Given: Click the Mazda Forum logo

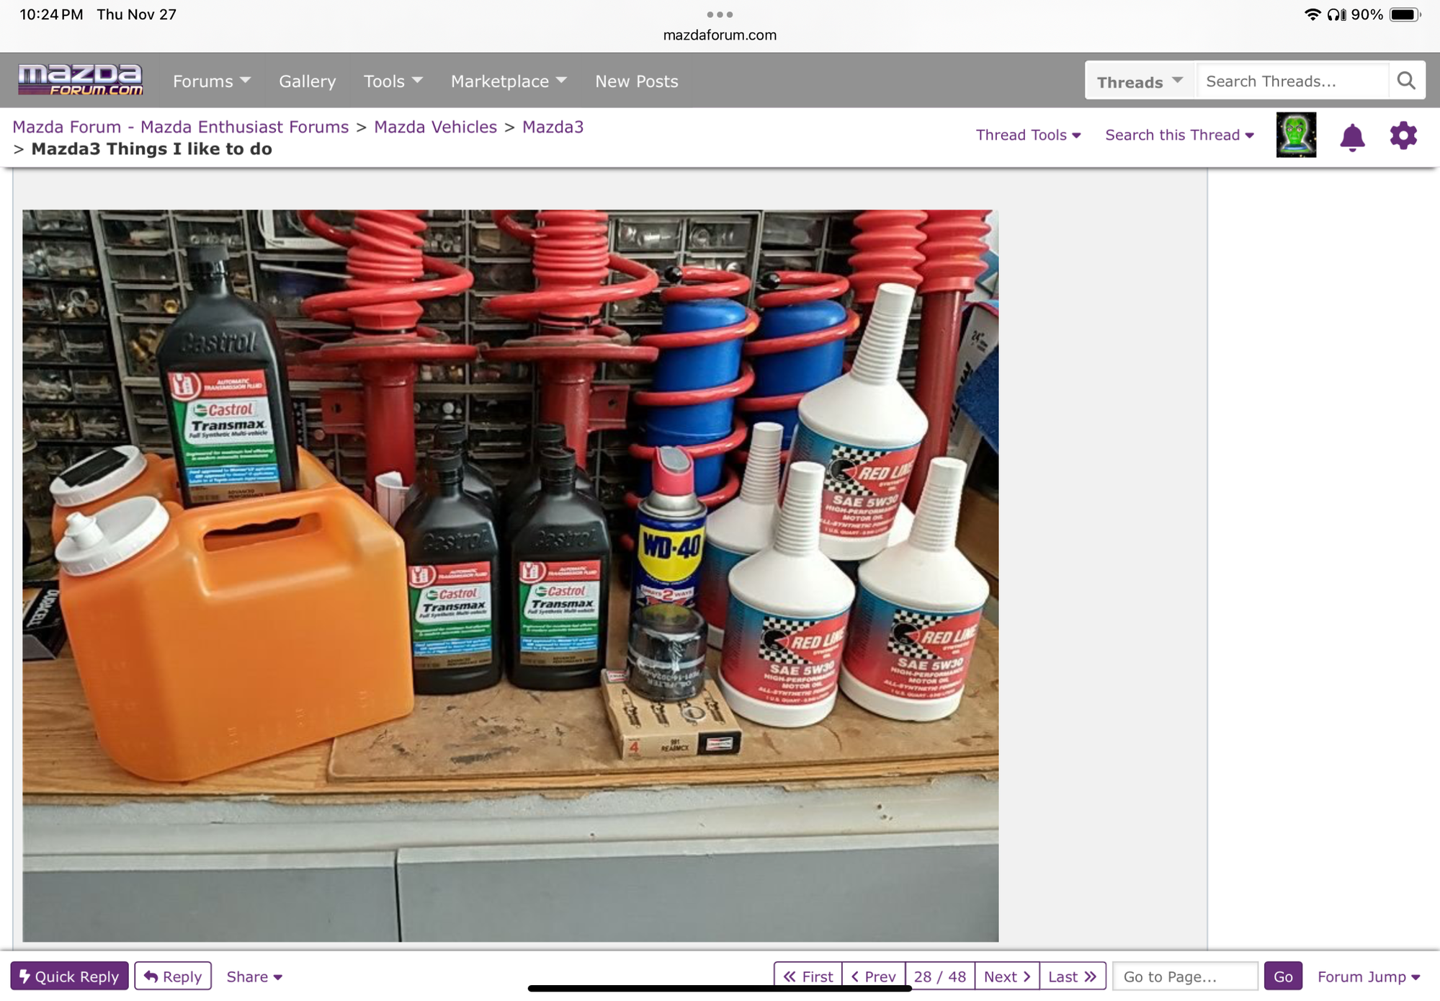Looking at the screenshot, I should pyautogui.click(x=81, y=80).
